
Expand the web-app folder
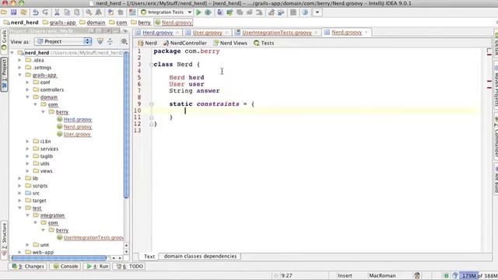(x=20, y=252)
